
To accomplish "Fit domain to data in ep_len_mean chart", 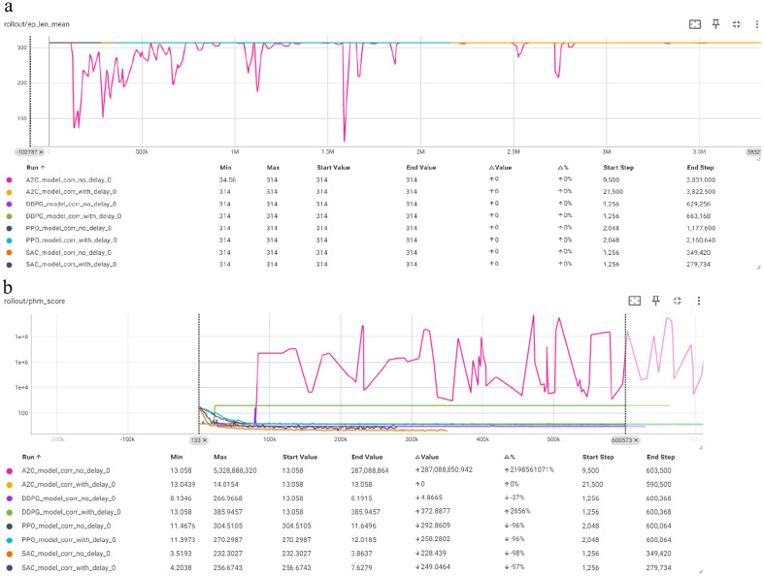I will [x=695, y=24].
